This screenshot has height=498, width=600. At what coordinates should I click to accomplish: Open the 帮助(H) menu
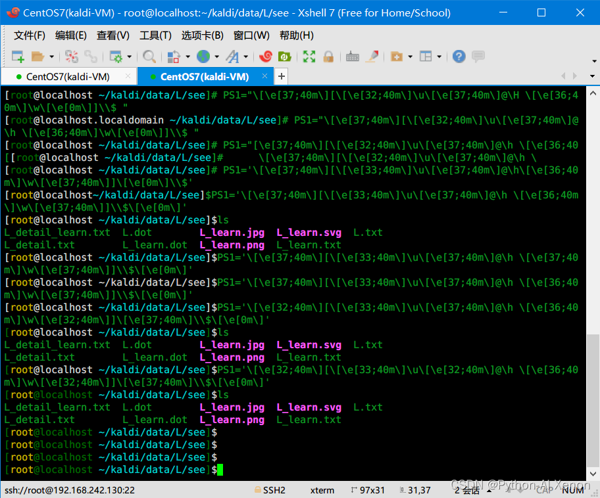(297, 35)
